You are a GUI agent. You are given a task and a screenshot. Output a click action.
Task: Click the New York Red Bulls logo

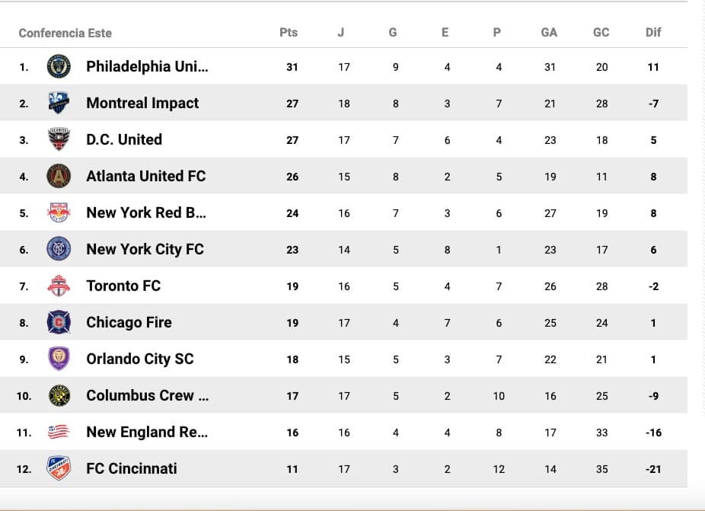pyautogui.click(x=59, y=212)
